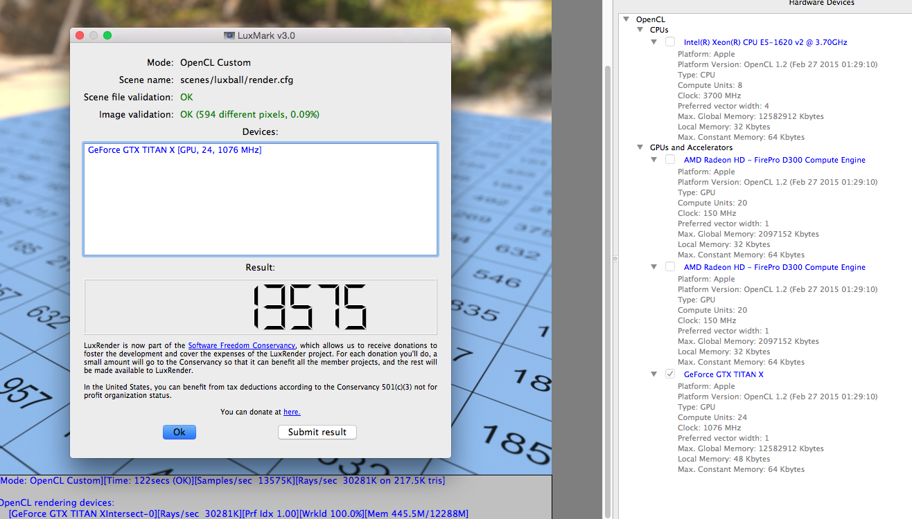Viewport: 912px width, 519px height.
Task: Enable the Intel Xeon E5-1620 CPU checkbox
Action: (670, 42)
